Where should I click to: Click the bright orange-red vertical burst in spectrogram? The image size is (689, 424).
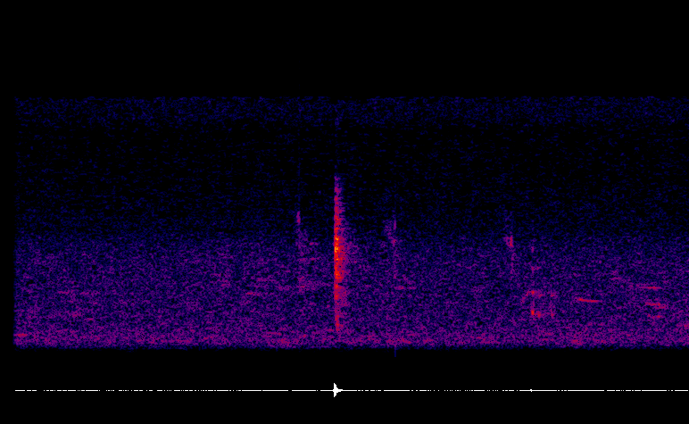[337, 253]
